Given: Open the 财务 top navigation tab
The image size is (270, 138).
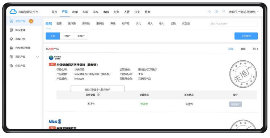Looking at the screenshot, I should click(x=117, y=12).
